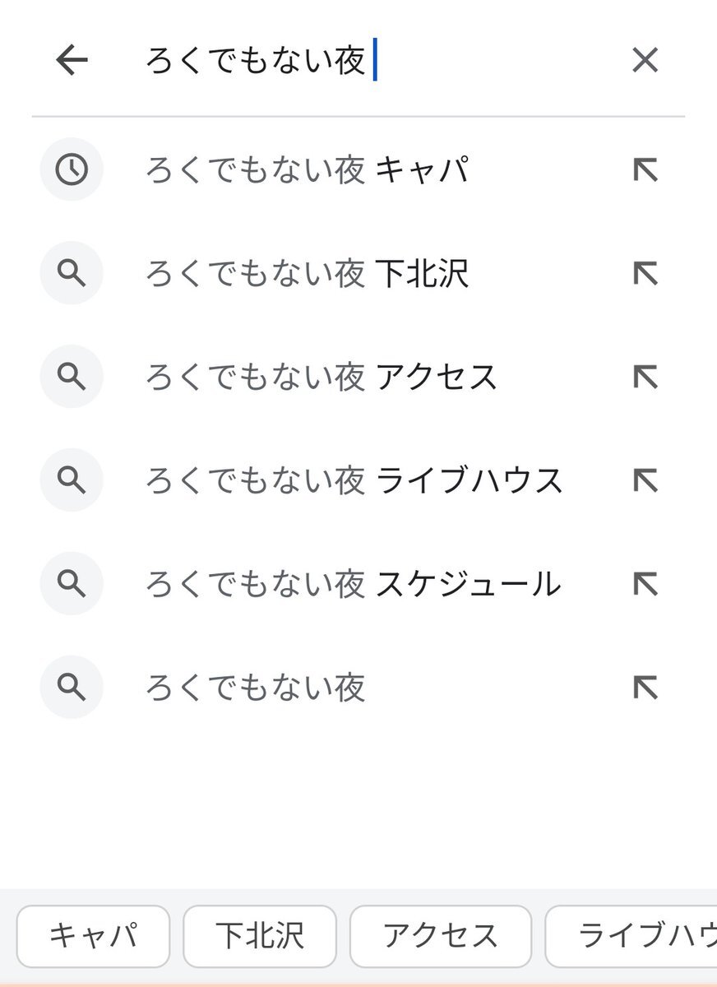Viewport: 717px width, 987px height.
Task: Click the history clock icon beside キャパ
Action: tap(72, 169)
